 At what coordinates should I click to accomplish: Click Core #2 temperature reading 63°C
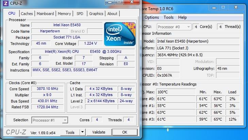[176, 112]
